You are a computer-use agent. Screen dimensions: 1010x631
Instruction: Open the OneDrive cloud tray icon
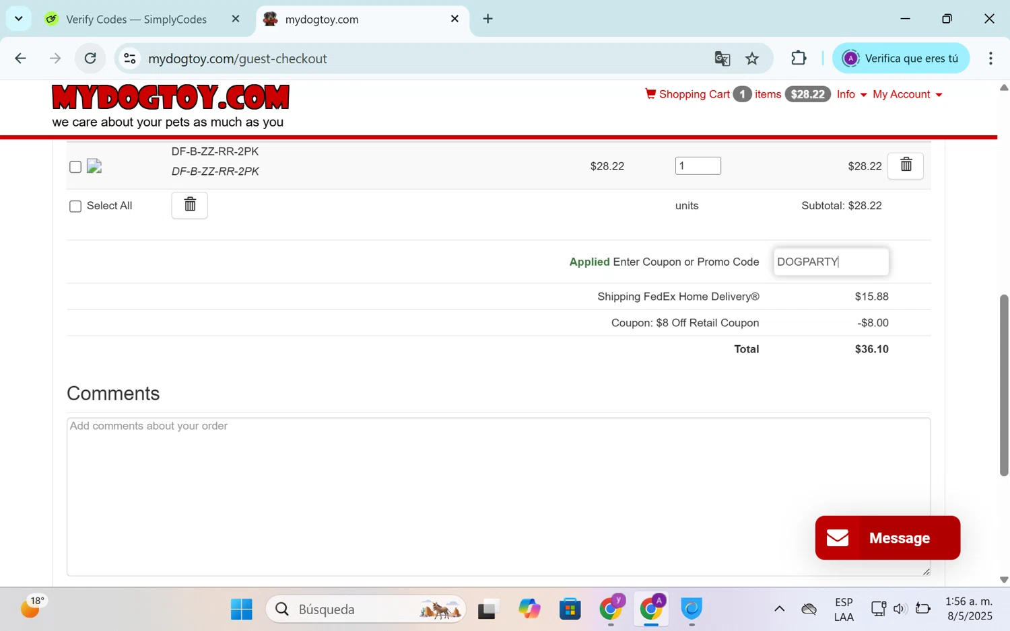(x=809, y=609)
